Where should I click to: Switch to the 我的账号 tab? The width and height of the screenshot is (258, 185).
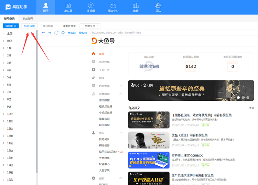click(28, 19)
